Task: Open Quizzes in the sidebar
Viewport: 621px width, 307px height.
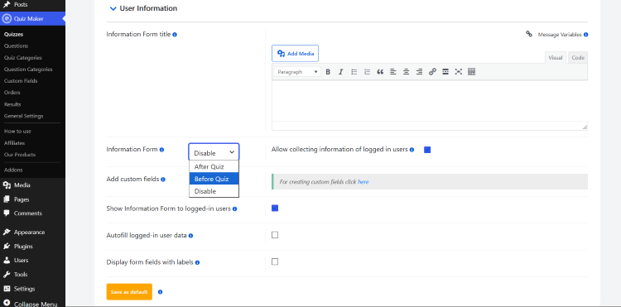Action: click(13, 35)
